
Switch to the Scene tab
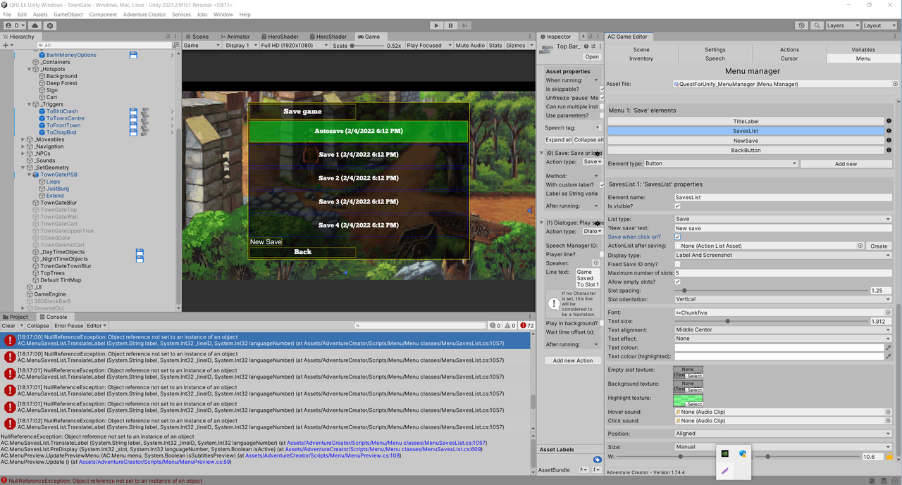click(x=197, y=37)
